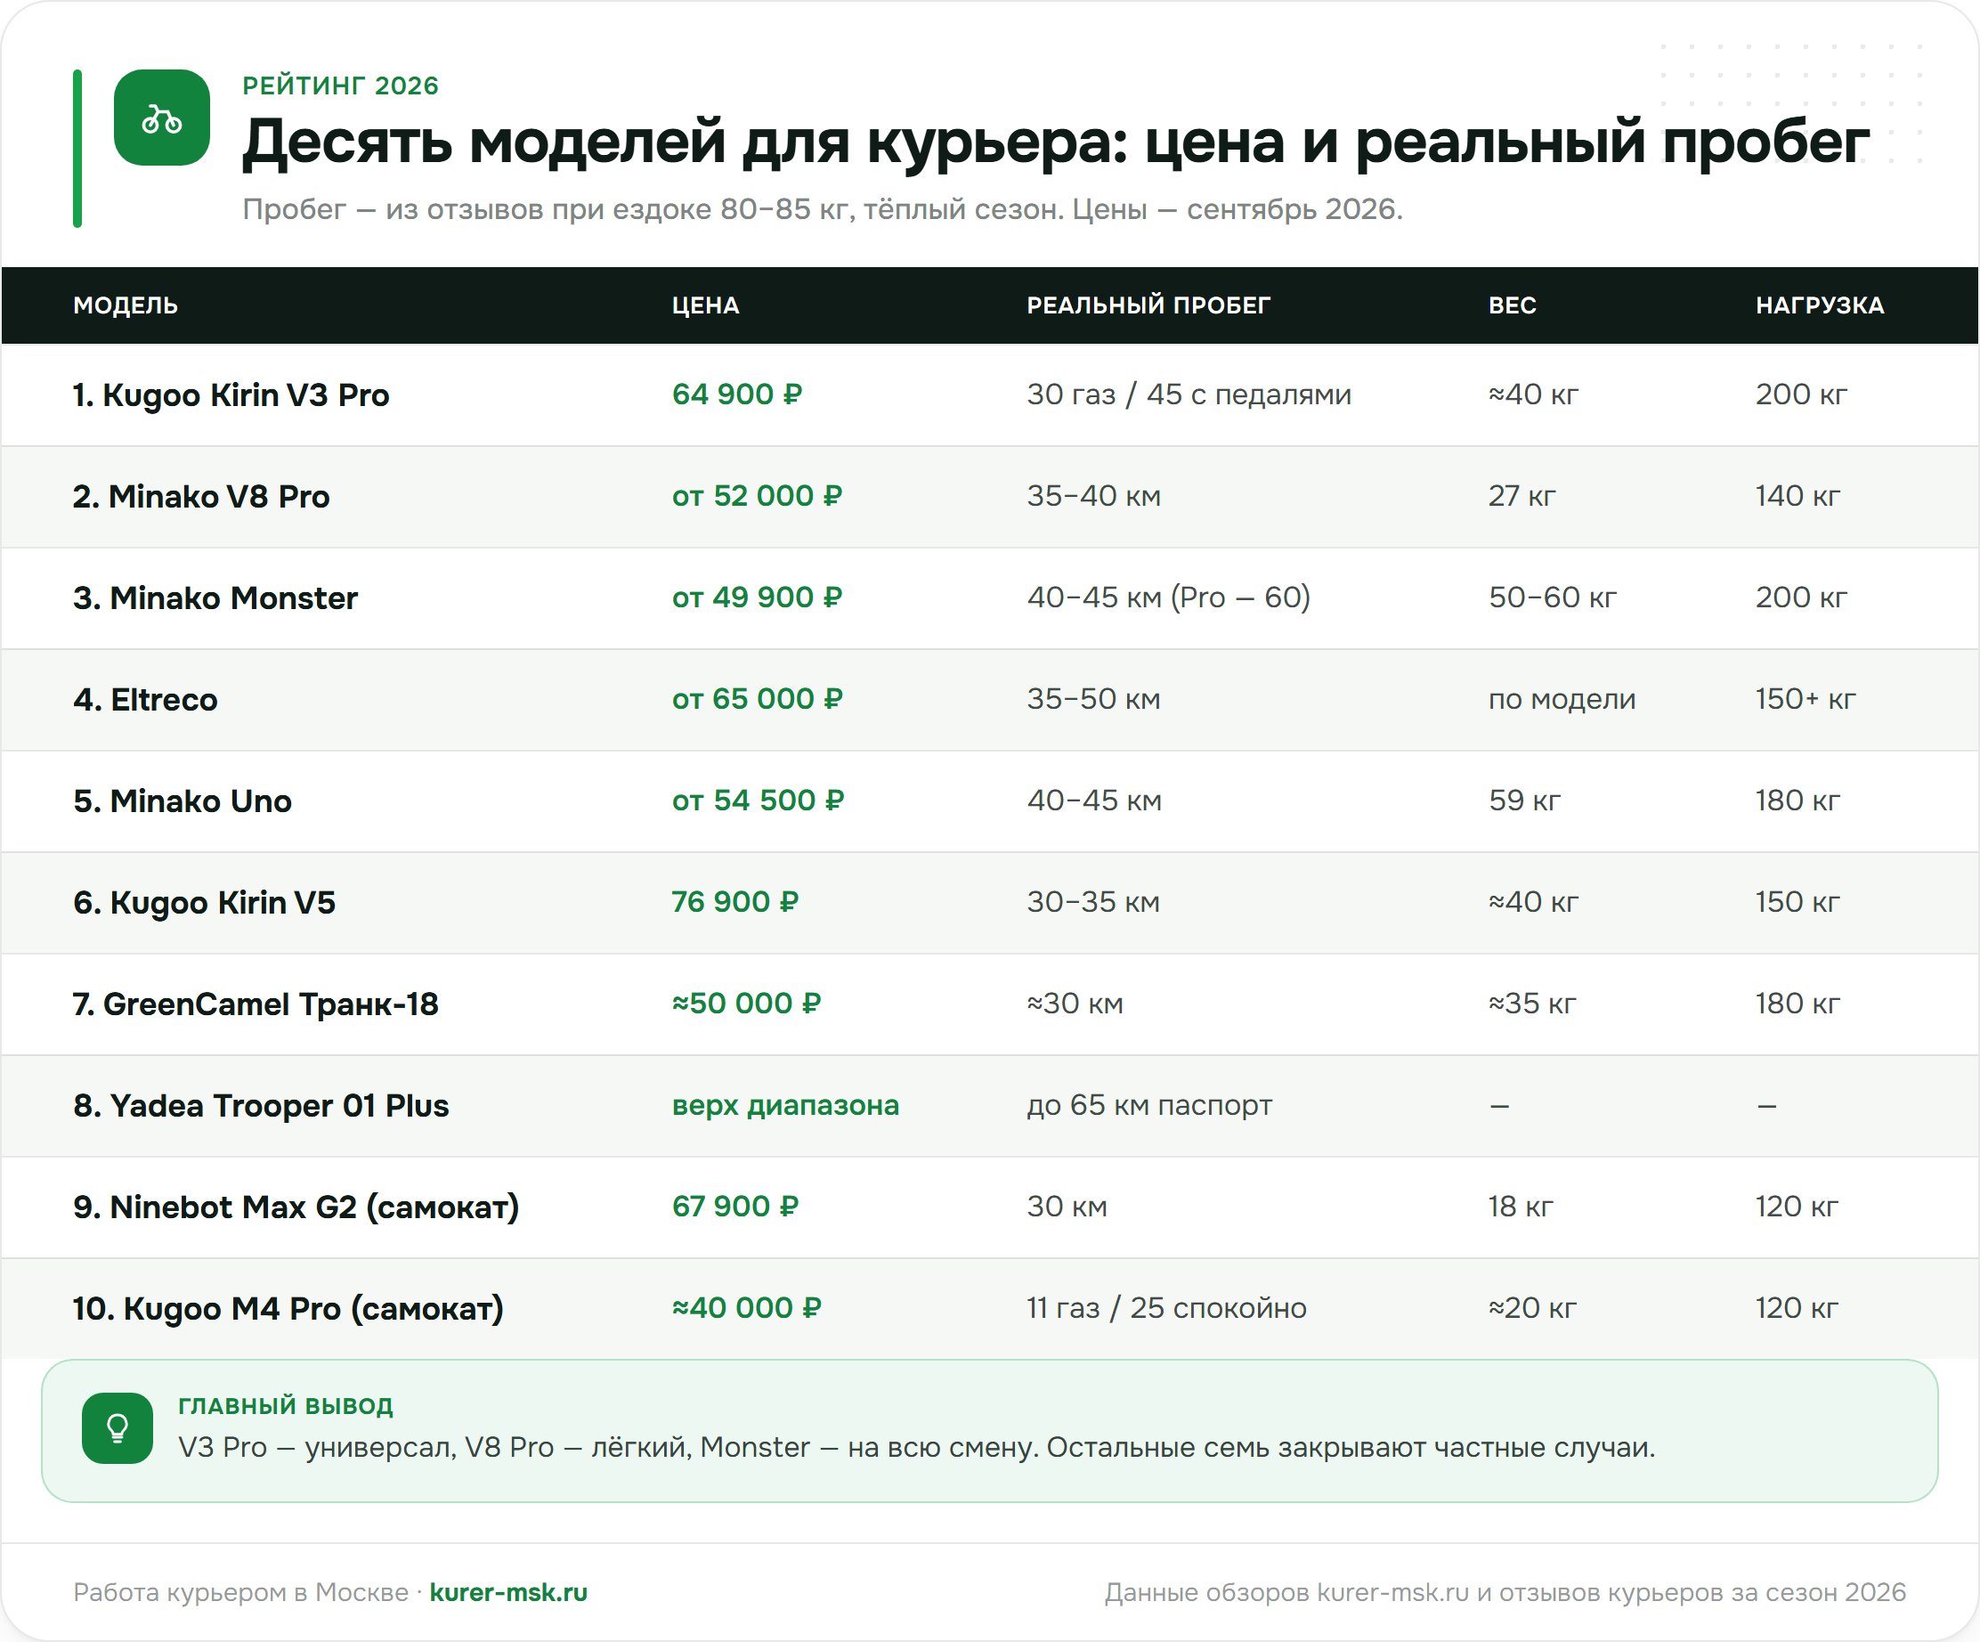
Task: Click the price «от 49 900 ₽»
Action: coord(757,597)
